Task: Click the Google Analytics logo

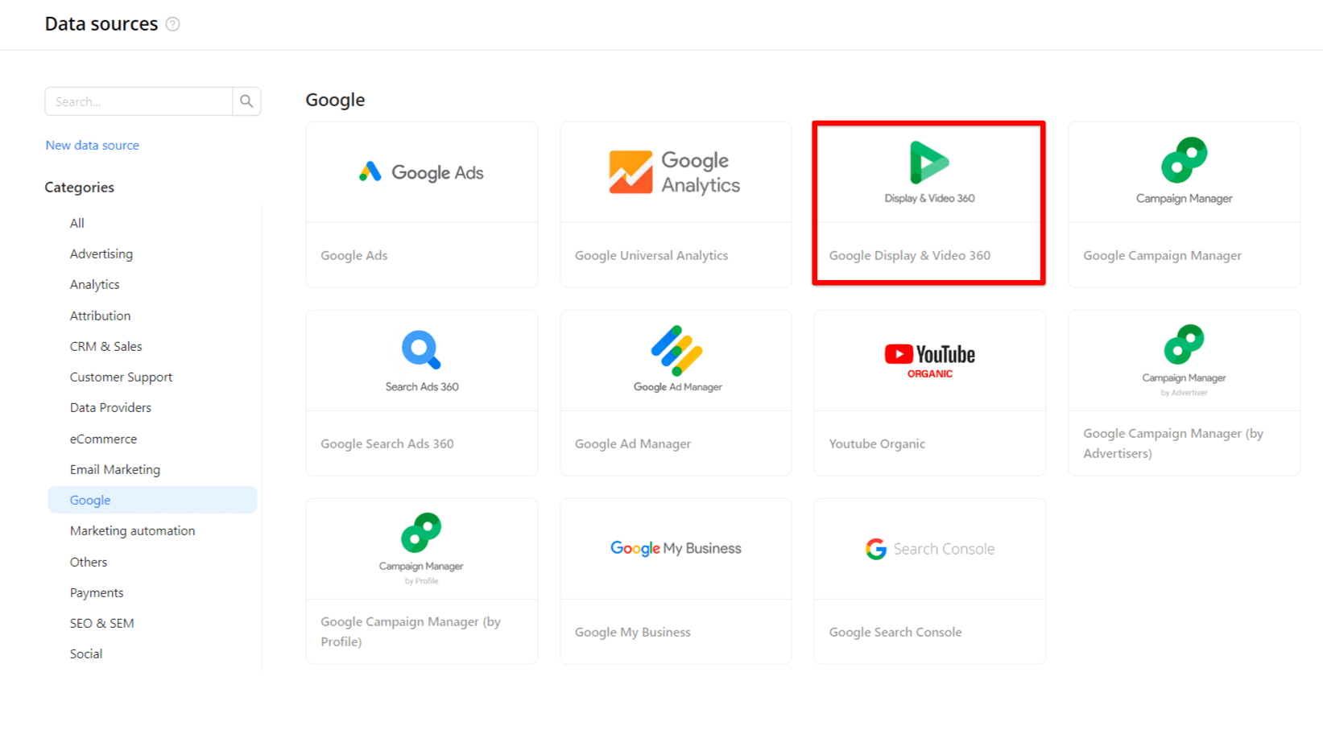Action: click(x=675, y=172)
